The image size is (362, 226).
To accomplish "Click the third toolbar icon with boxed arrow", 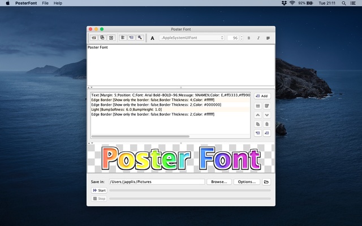I will click(x=111, y=38).
